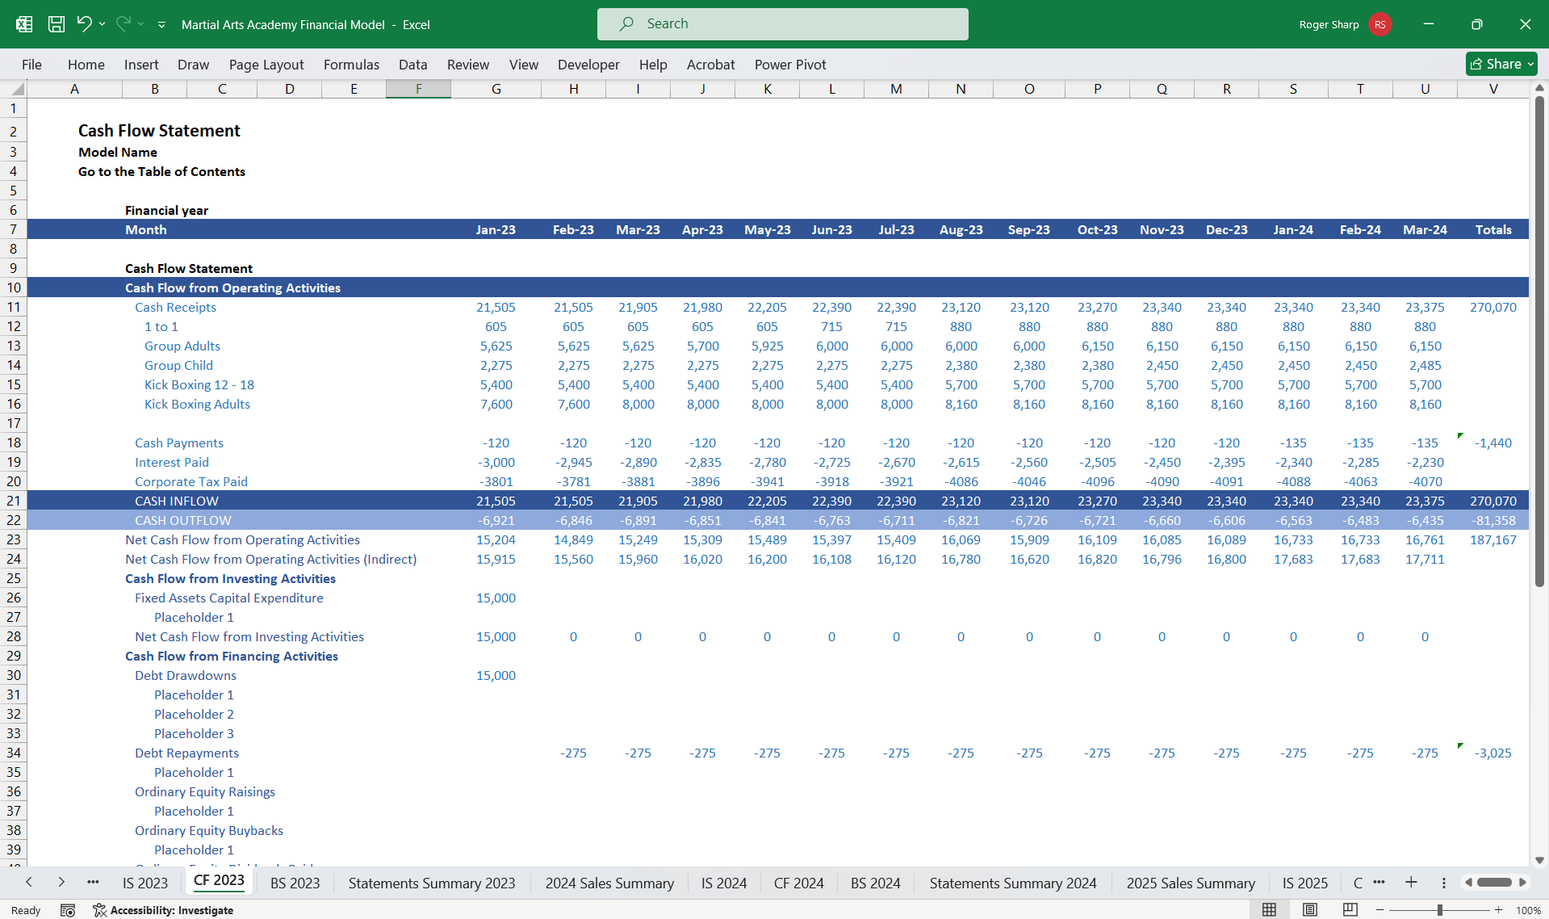
Task: Select the 15,000 Debt Drawdowns cell
Action: (496, 675)
